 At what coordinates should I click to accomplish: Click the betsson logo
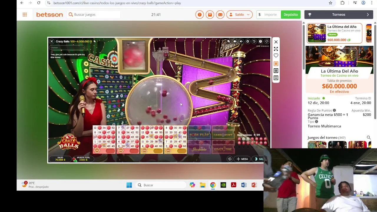pos(49,14)
